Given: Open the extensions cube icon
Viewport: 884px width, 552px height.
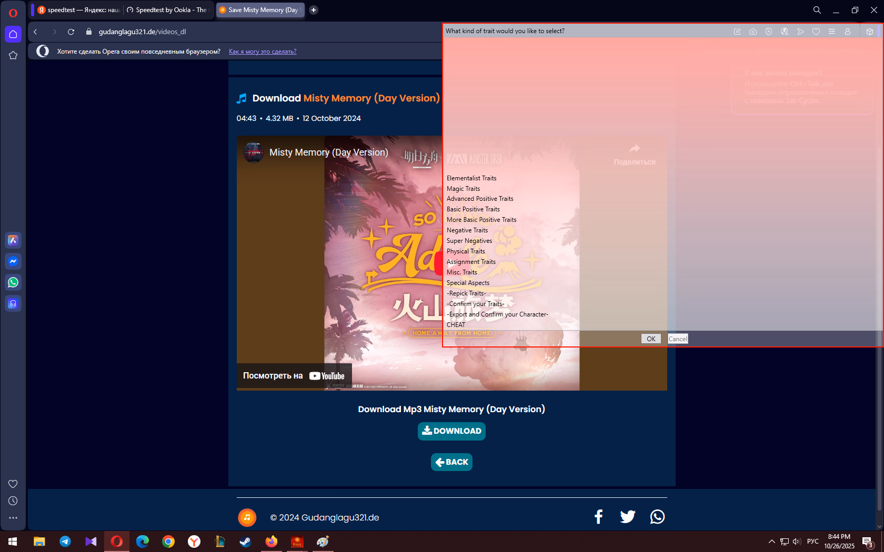Looking at the screenshot, I should click(870, 32).
